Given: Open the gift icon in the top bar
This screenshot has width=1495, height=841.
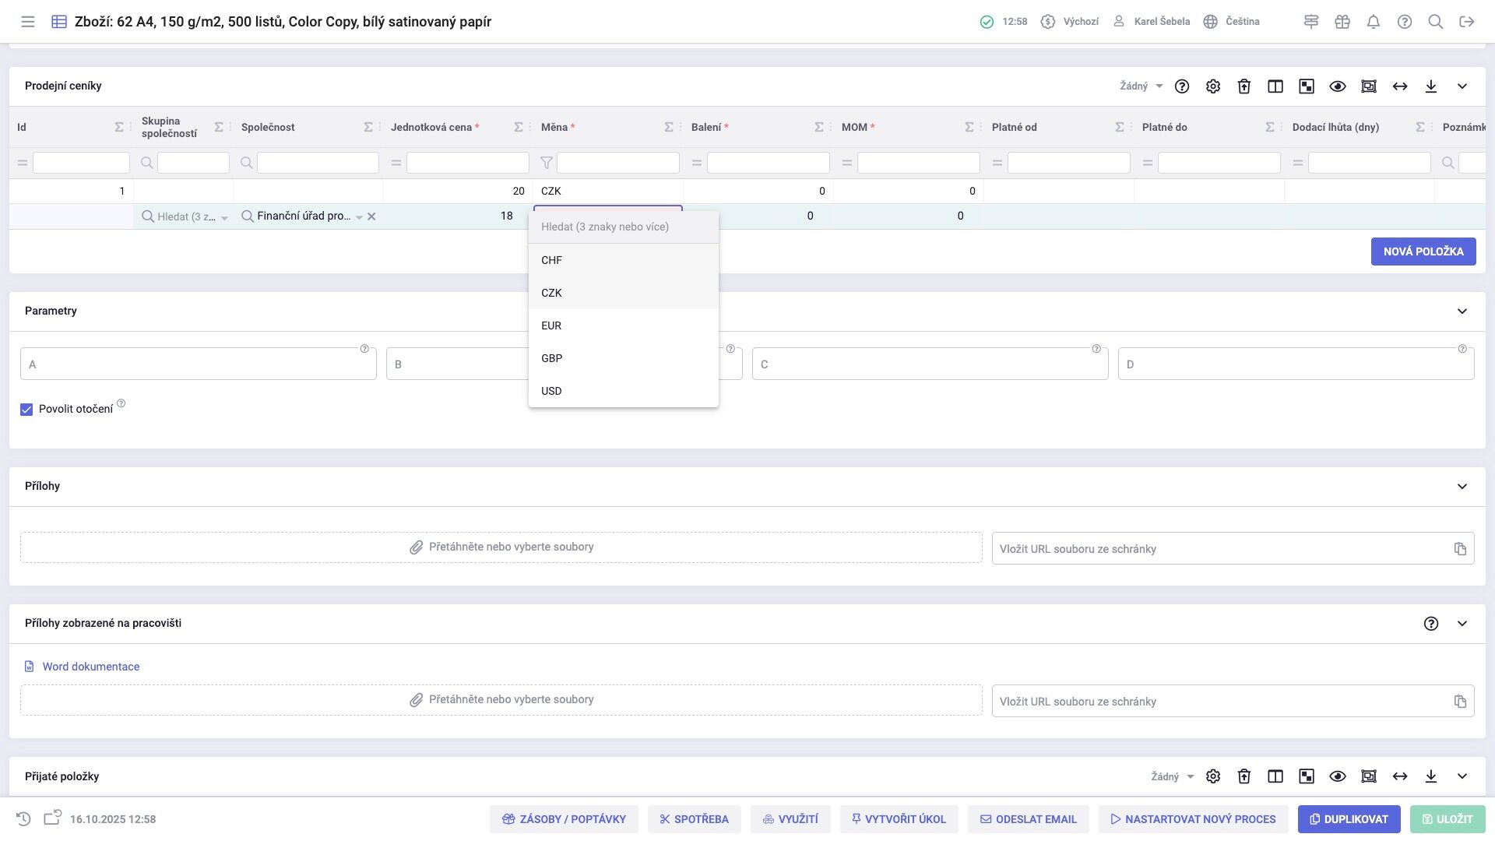Looking at the screenshot, I should pyautogui.click(x=1342, y=22).
